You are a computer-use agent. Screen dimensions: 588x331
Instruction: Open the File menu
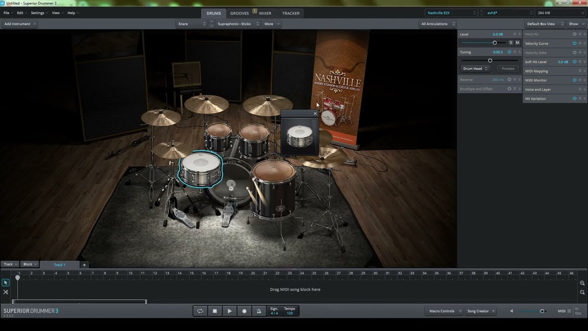[8, 13]
